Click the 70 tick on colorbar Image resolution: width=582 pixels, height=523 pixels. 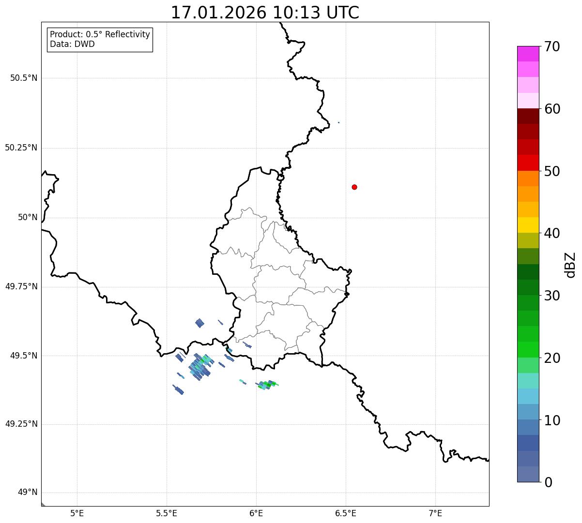click(552, 46)
